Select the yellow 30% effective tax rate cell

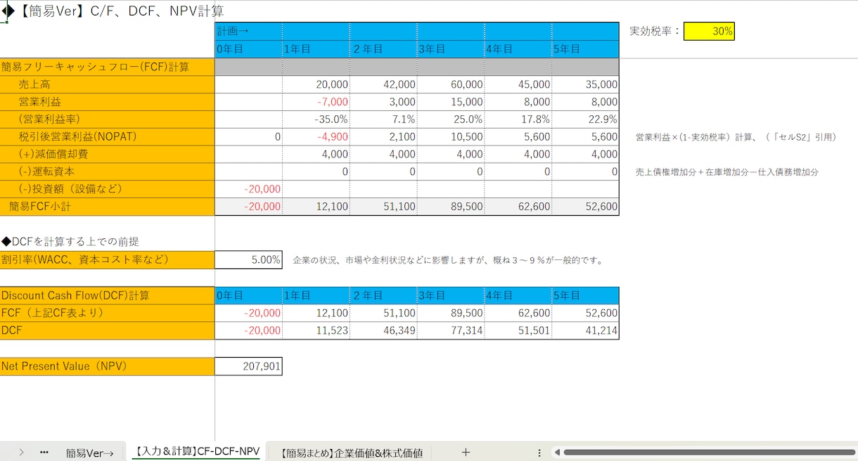(709, 31)
